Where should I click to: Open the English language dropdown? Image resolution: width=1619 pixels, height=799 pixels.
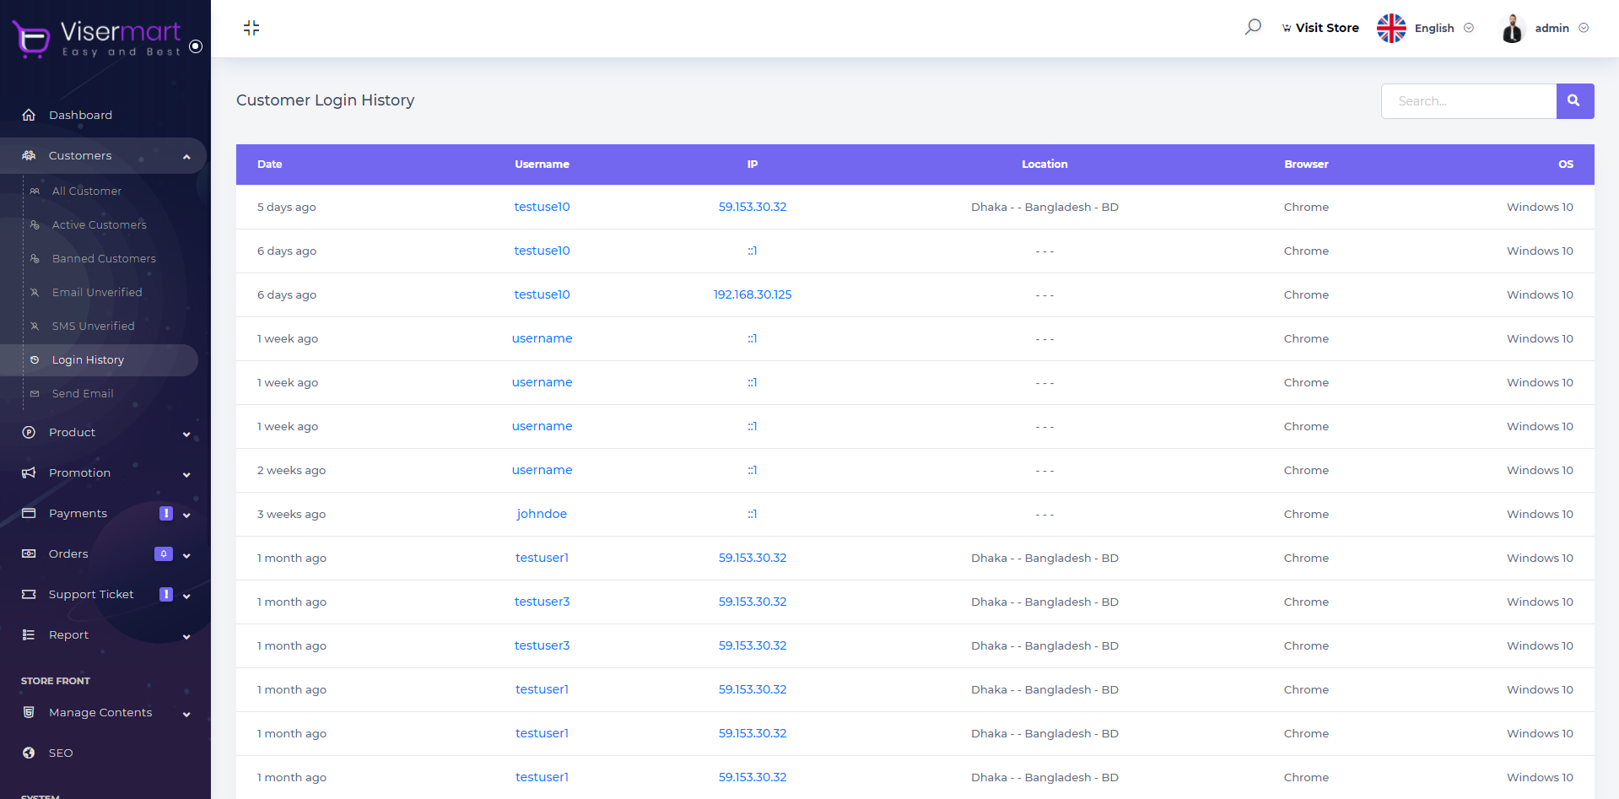point(1444,28)
